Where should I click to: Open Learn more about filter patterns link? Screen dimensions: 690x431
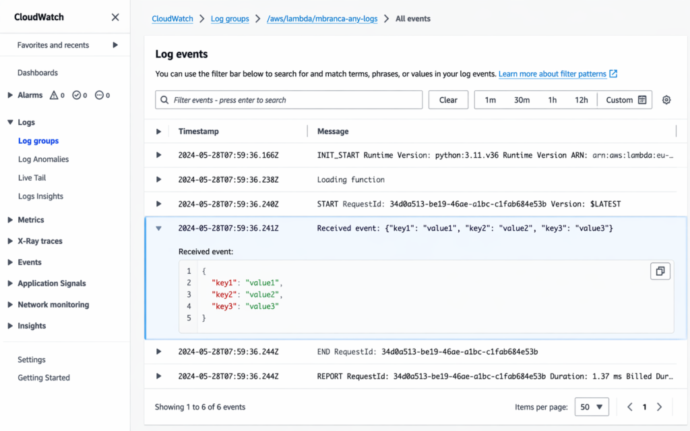[x=553, y=74]
